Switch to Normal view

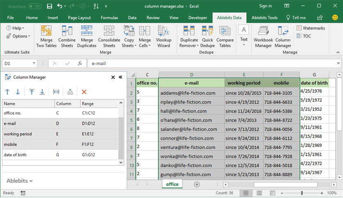point(246,193)
